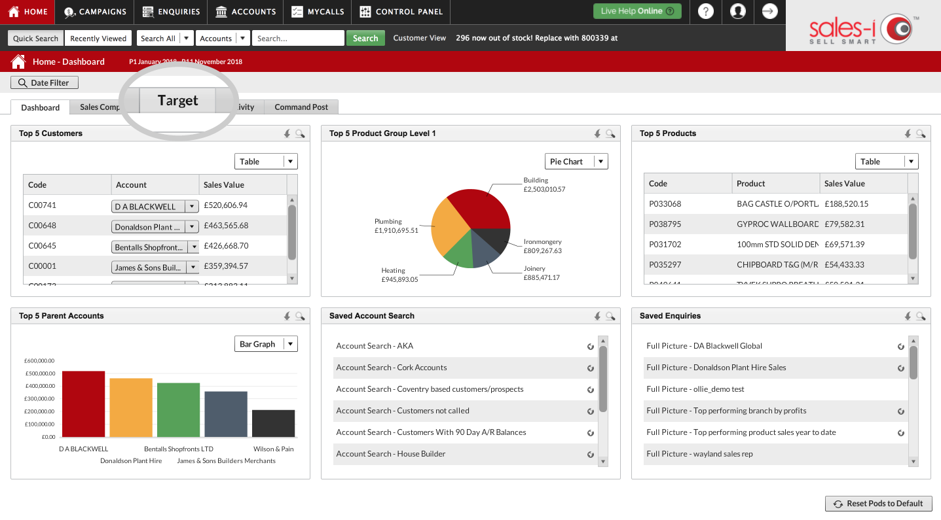Click the Search... input field
This screenshot has height=520, width=941.
point(298,39)
